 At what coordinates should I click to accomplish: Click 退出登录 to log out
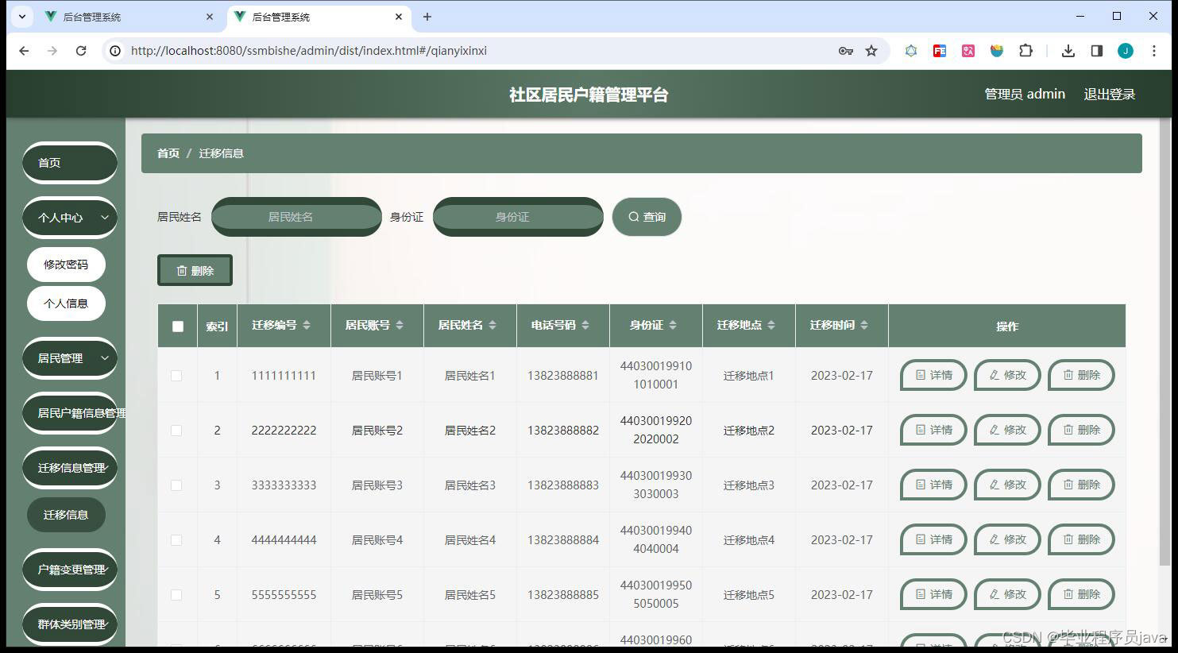1110,94
